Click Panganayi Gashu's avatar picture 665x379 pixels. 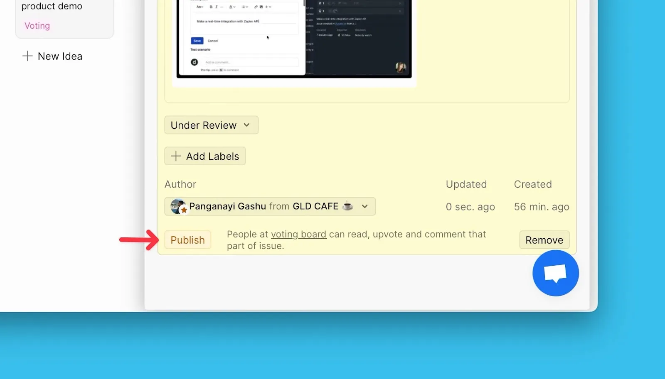[x=177, y=205]
